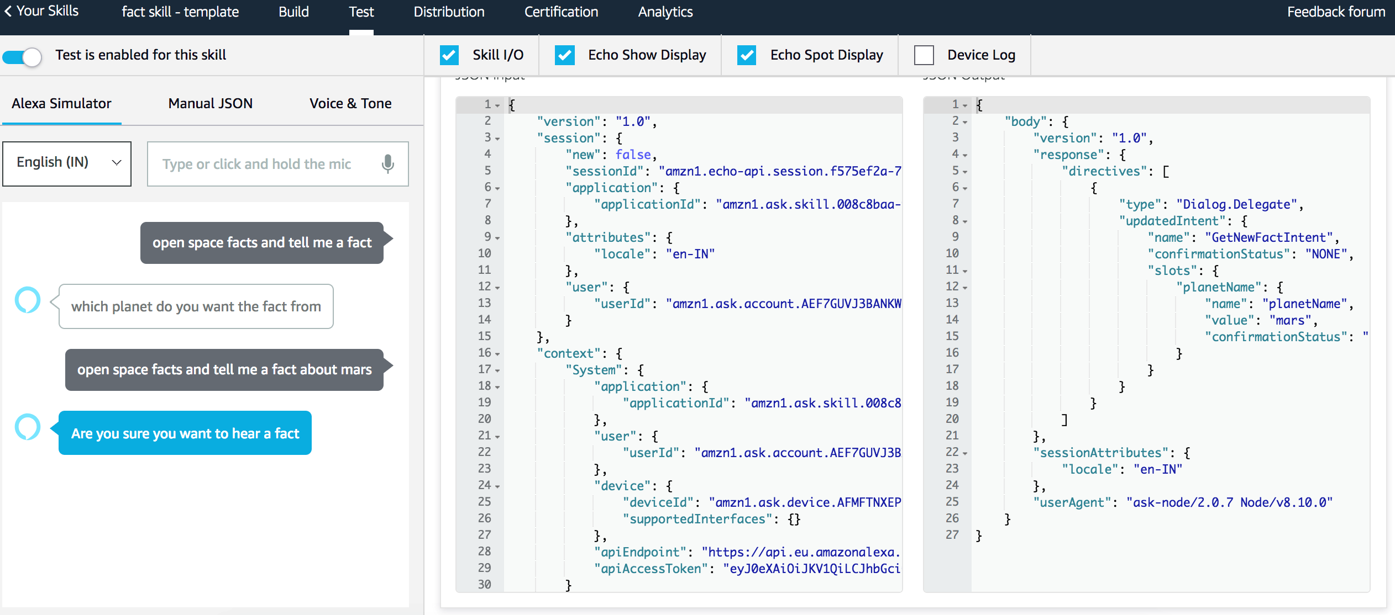This screenshot has height=615, width=1395.
Task: Click the Alexa icon beside the planet question
Action: pos(27,300)
